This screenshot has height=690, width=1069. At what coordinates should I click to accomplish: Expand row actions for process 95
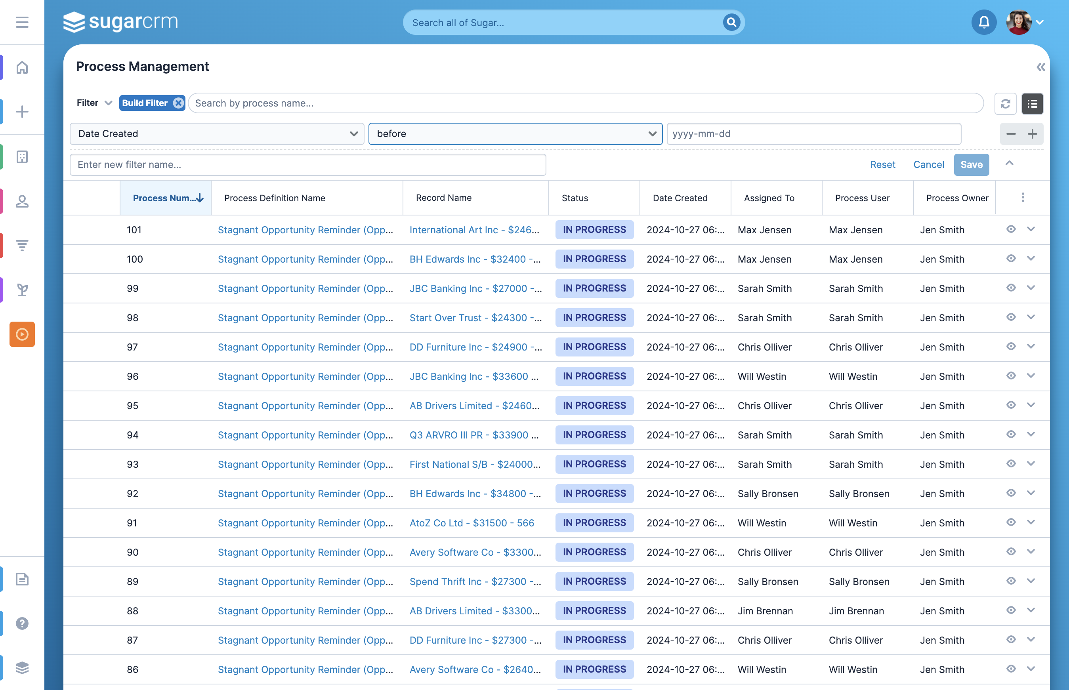click(x=1031, y=405)
